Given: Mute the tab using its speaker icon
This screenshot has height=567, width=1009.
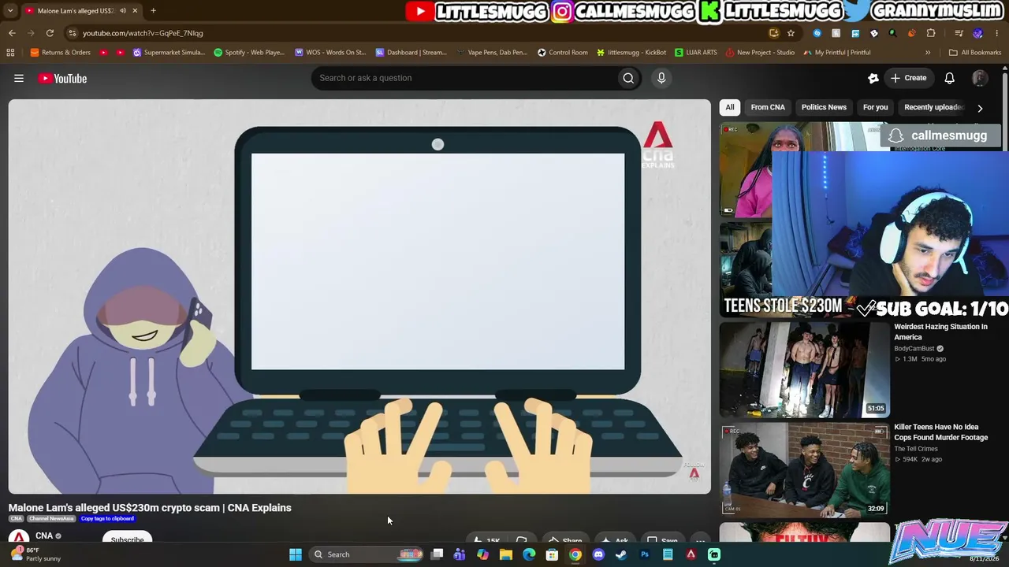Looking at the screenshot, I should [x=123, y=11].
